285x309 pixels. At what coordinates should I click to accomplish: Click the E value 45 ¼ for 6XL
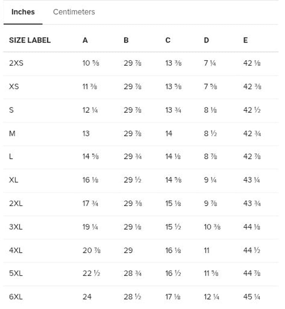pyautogui.click(x=252, y=297)
